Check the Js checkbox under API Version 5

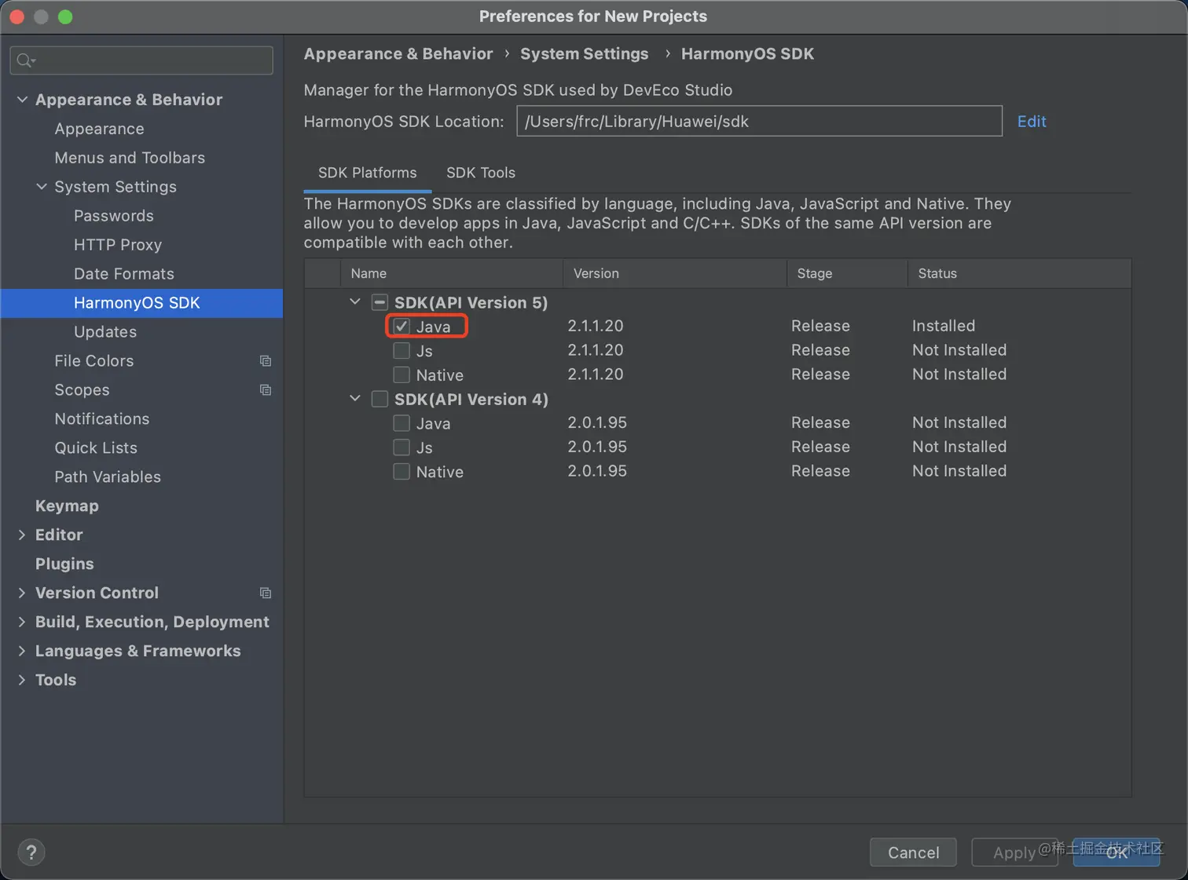(x=401, y=351)
